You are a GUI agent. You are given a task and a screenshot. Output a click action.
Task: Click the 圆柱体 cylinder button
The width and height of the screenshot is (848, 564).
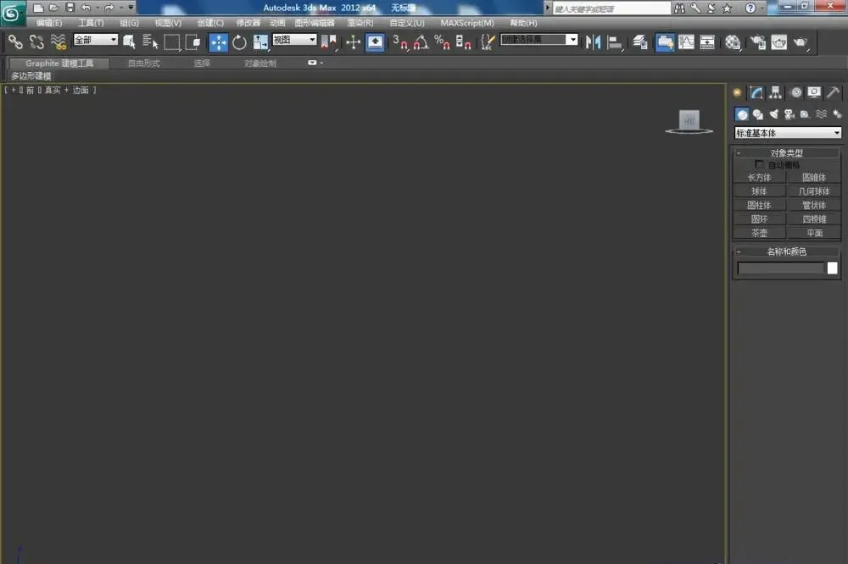759,205
